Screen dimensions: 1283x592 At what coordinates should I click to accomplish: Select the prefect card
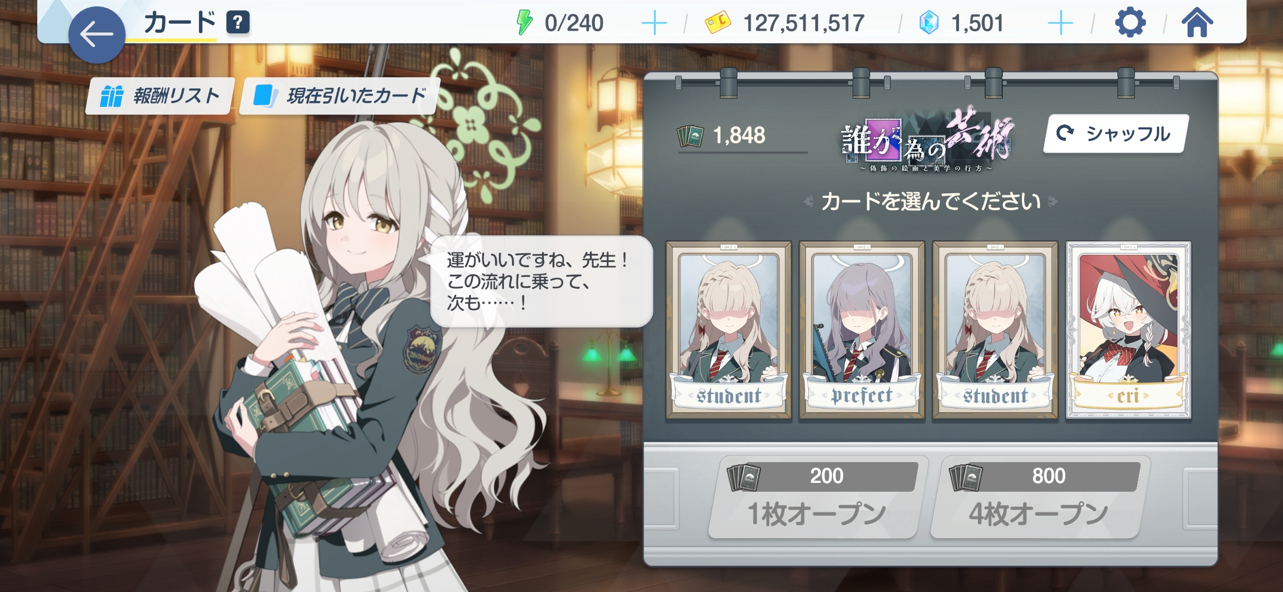pos(862,330)
